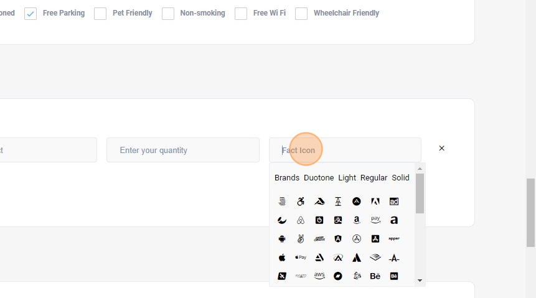Image resolution: width=536 pixels, height=298 pixels.
Task: Focus the Fact Icon field
Action: click(345, 150)
